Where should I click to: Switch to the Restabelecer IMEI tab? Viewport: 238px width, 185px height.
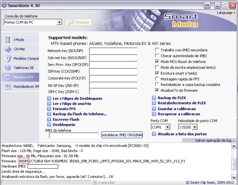tap(20, 87)
